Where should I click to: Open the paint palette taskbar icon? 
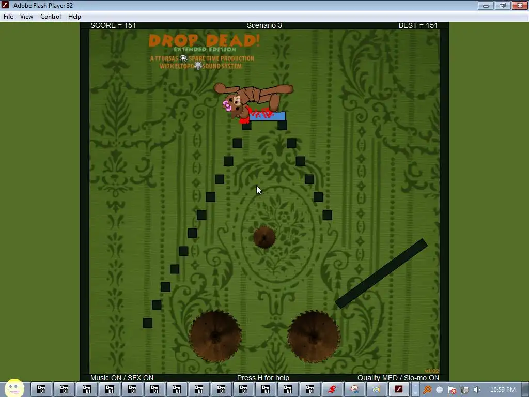(x=377, y=390)
